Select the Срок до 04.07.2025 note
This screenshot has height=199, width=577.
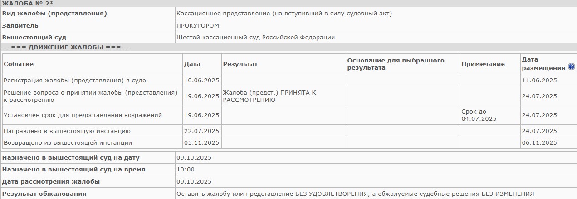click(479, 115)
